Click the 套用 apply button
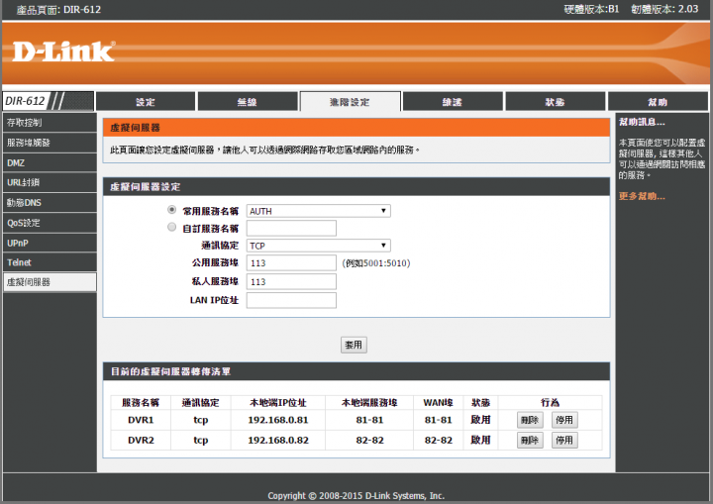This screenshot has width=713, height=504. tap(354, 345)
